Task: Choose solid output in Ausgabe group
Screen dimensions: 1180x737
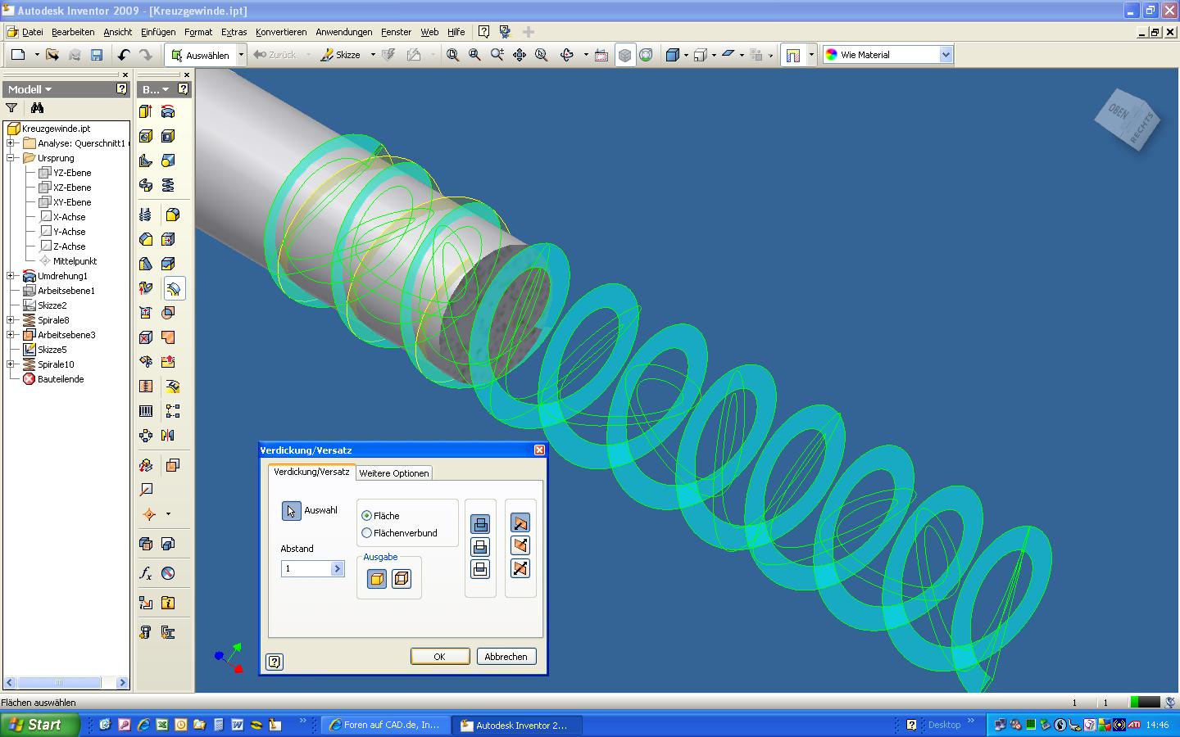Action: [377, 579]
